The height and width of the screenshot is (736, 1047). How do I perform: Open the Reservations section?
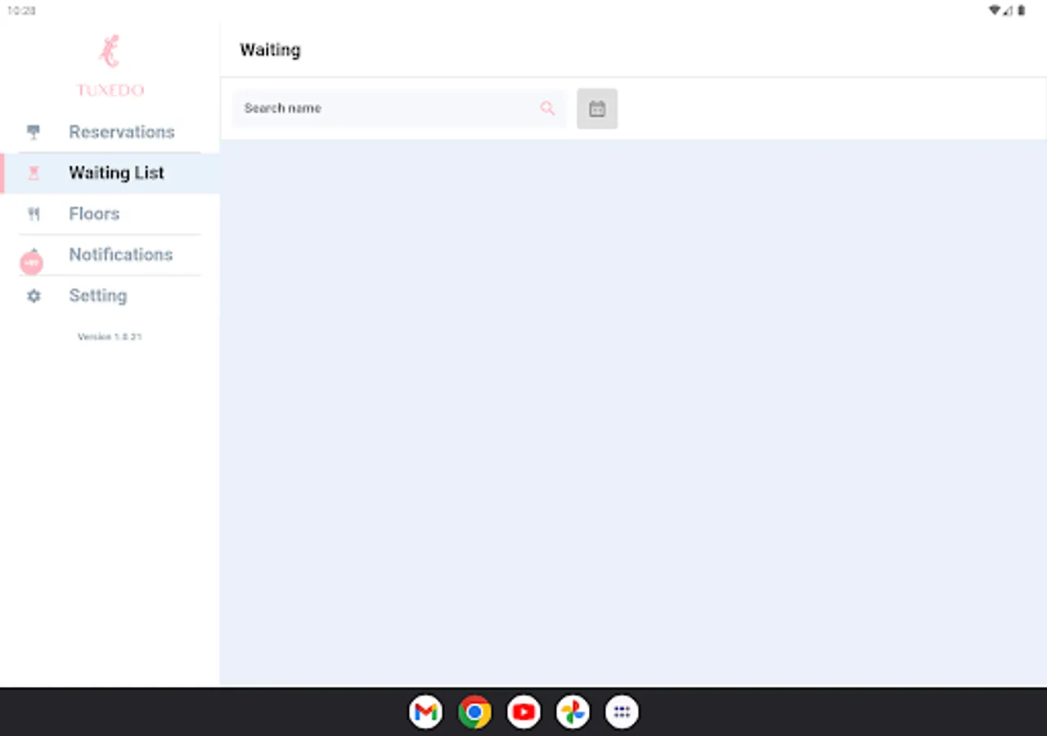coord(121,132)
